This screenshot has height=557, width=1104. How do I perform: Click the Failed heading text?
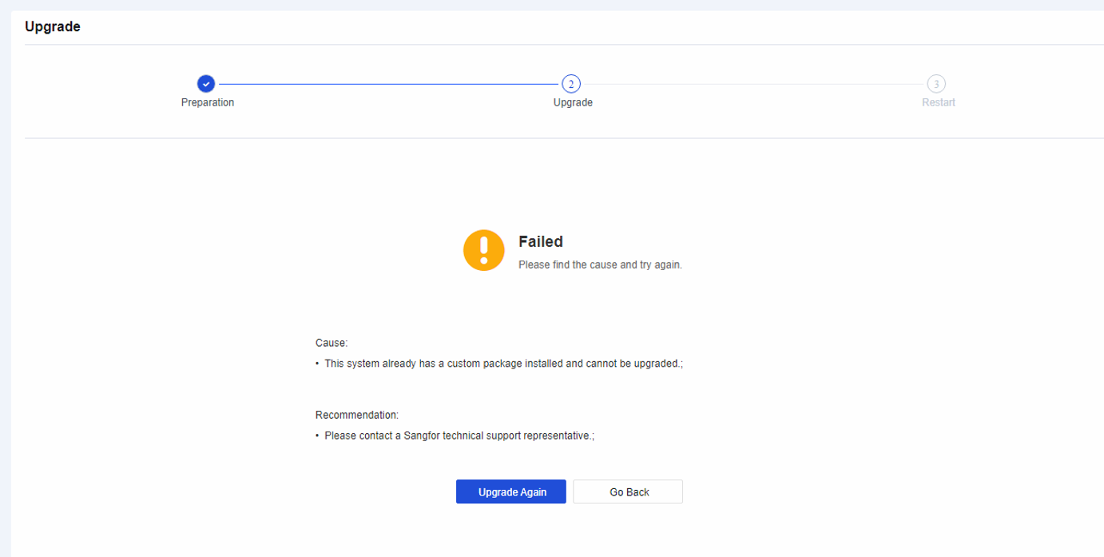(x=541, y=241)
